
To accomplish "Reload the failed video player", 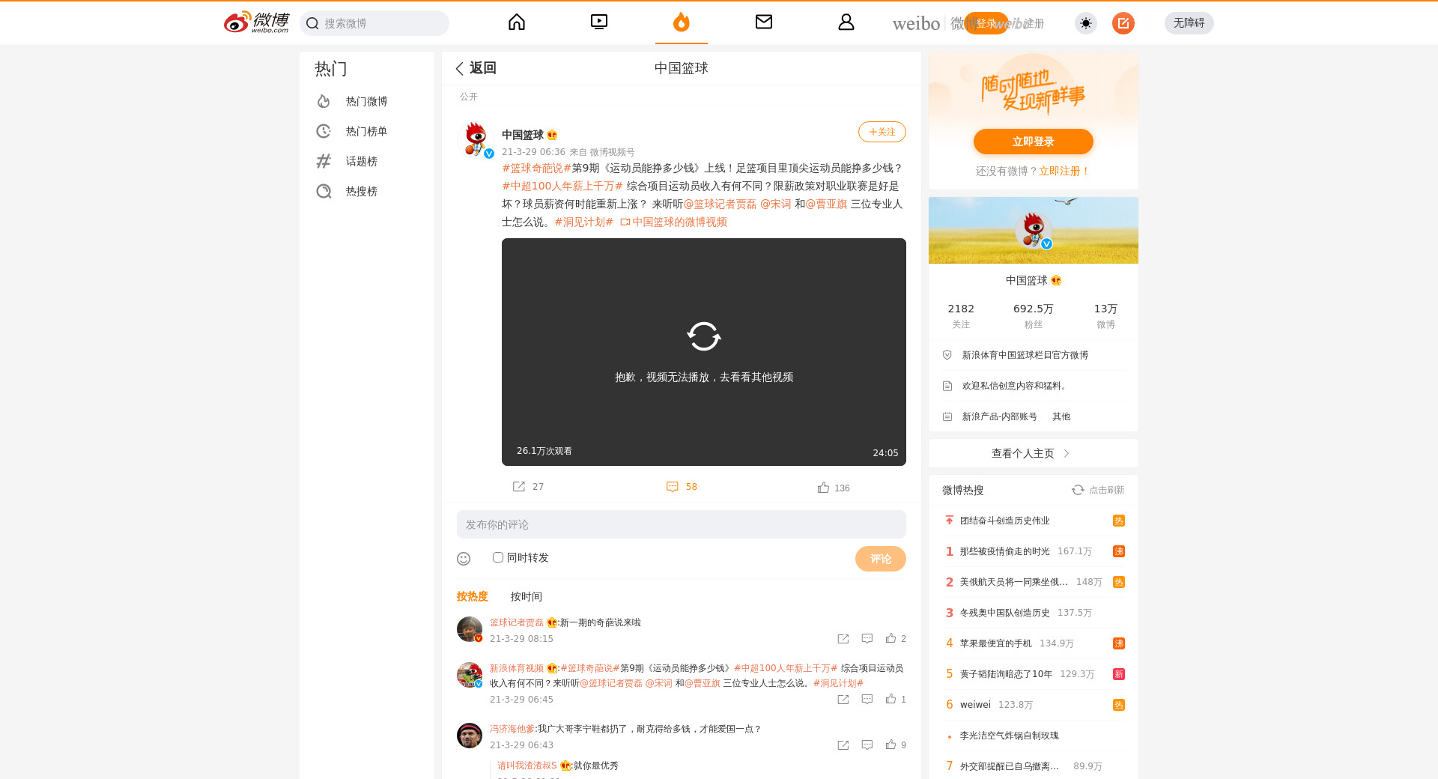I will pyautogui.click(x=703, y=336).
